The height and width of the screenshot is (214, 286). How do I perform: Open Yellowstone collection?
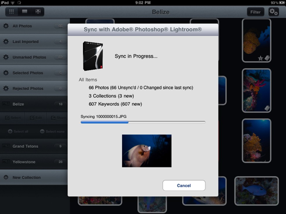(x=34, y=162)
